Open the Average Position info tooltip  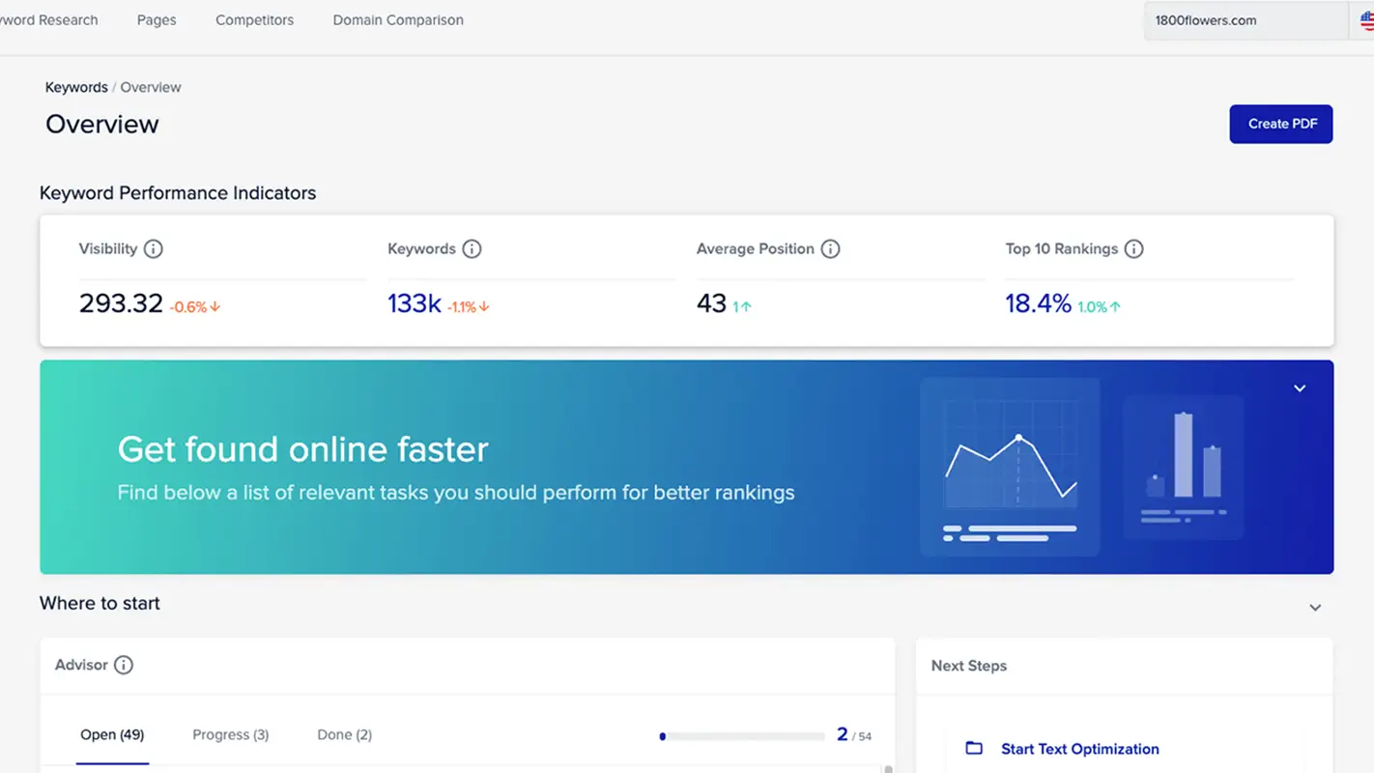point(832,248)
